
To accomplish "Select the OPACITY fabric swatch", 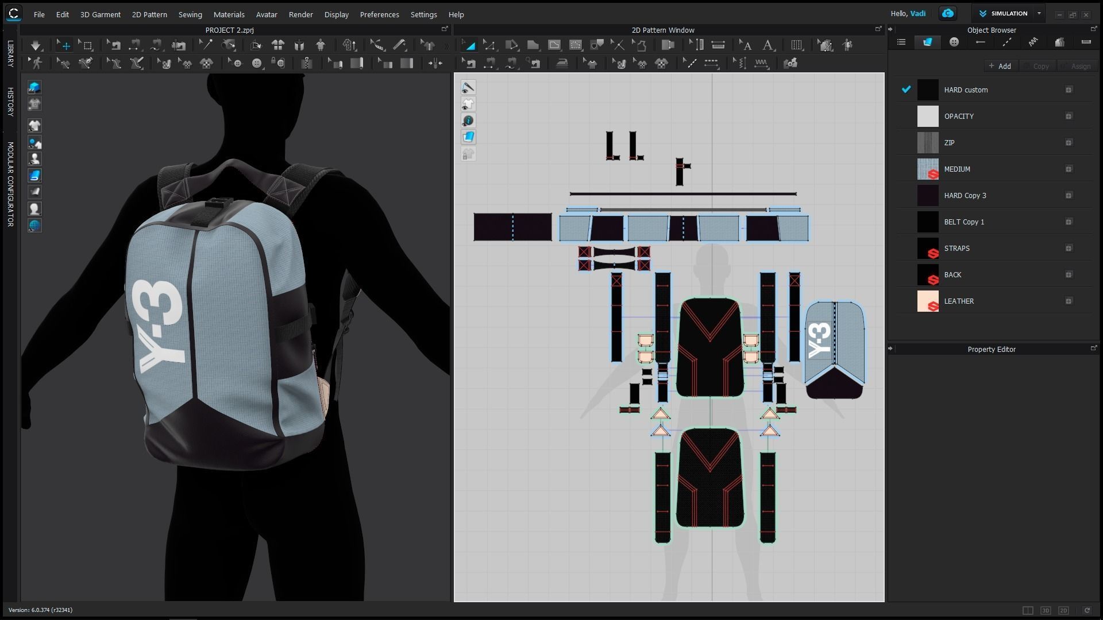I will pyautogui.click(x=928, y=116).
